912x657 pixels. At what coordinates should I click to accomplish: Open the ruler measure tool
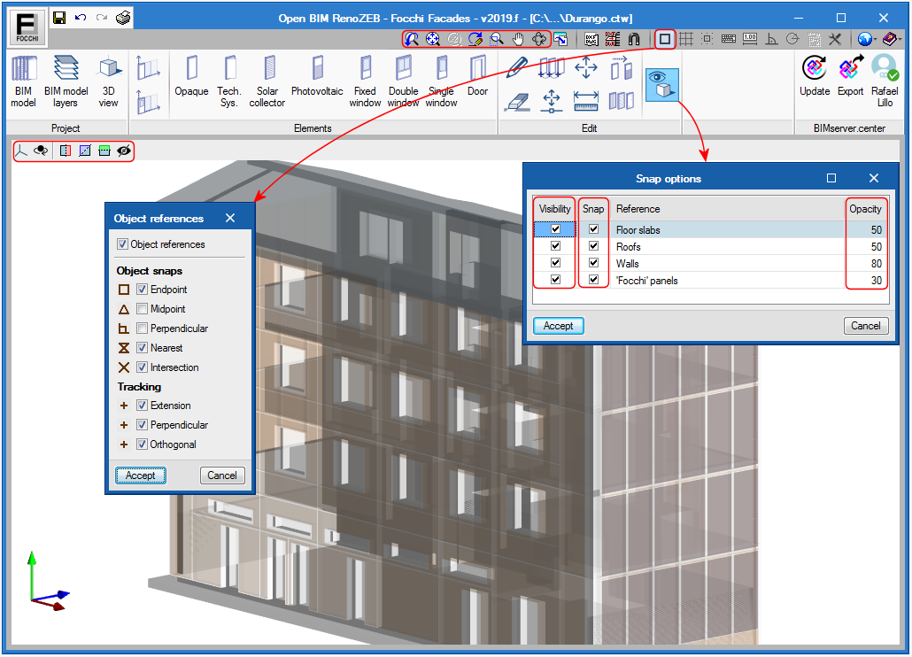(585, 101)
